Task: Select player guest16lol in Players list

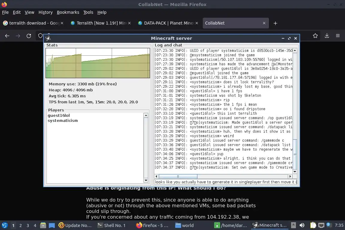Action: [59, 116]
